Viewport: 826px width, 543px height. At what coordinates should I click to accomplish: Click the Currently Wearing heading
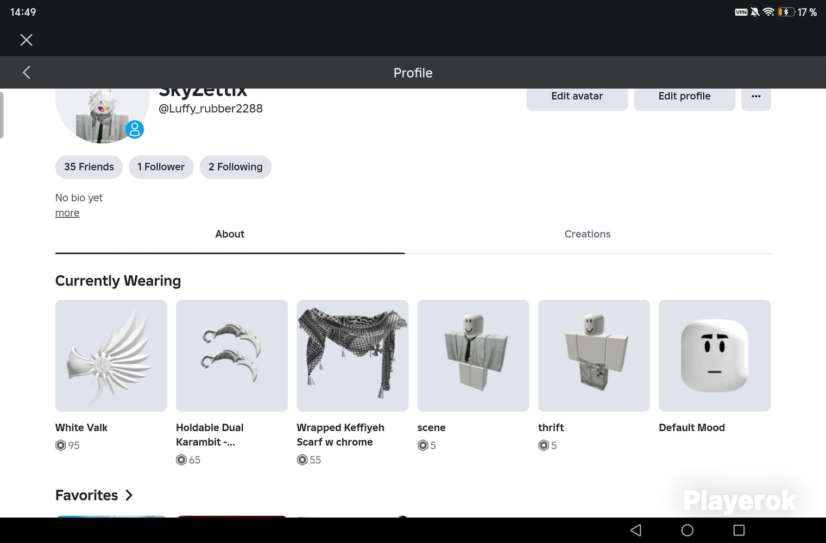pos(118,281)
